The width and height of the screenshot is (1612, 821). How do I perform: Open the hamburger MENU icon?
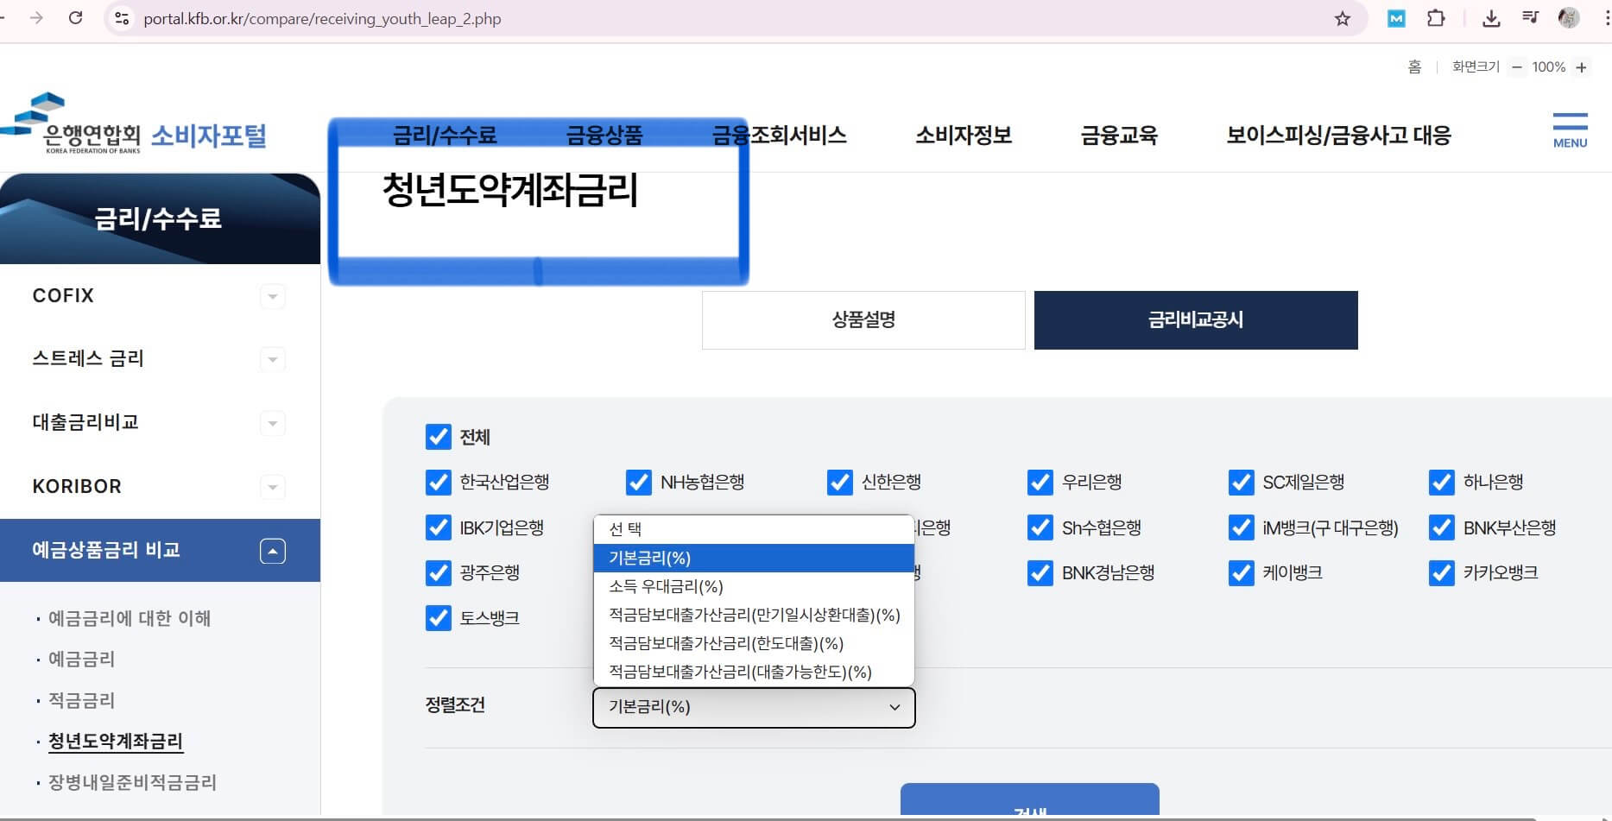pyautogui.click(x=1570, y=128)
